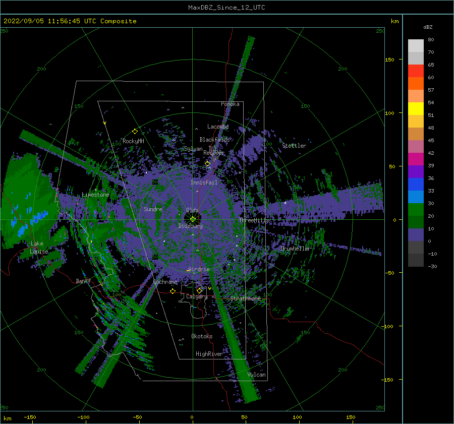The width and height of the screenshot is (454, 424).
Task: Click the yellow diamond marker above Calgary label
Action: click(199, 290)
